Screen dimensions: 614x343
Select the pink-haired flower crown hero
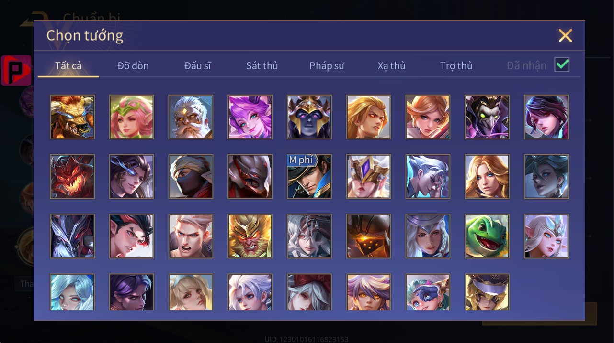pyautogui.click(x=132, y=117)
